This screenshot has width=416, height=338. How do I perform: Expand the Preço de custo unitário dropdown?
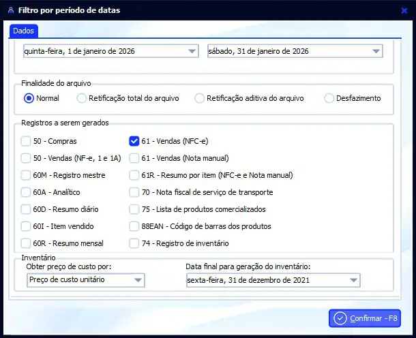[x=138, y=280]
